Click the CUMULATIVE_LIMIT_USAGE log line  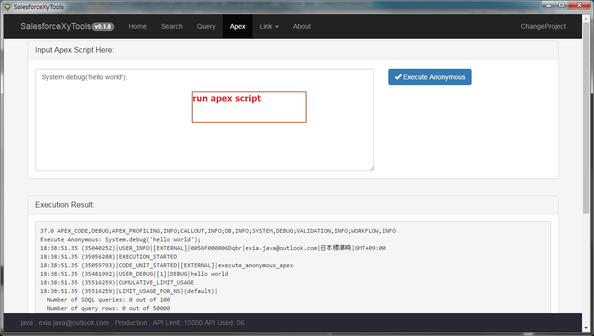[117, 282]
